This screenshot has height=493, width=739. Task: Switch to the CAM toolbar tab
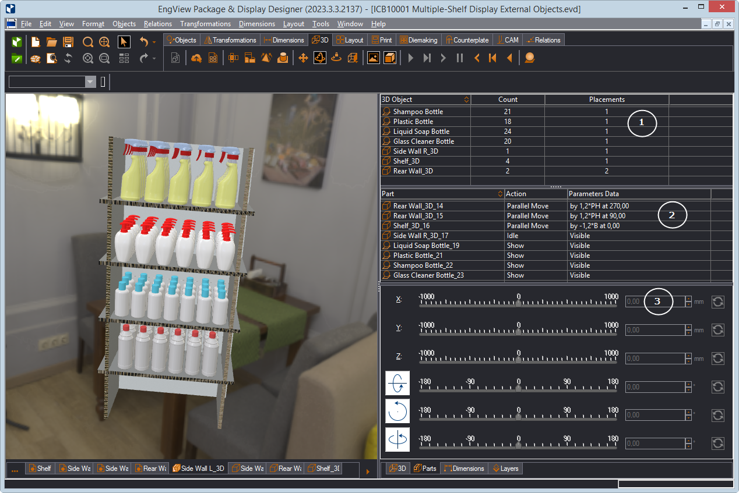pos(508,40)
